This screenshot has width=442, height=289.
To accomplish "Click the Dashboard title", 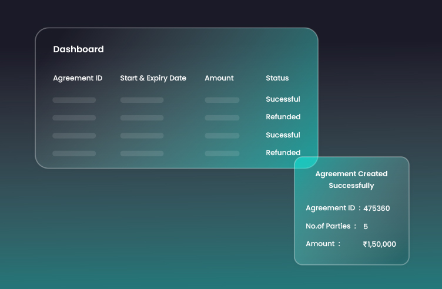I will [78, 49].
